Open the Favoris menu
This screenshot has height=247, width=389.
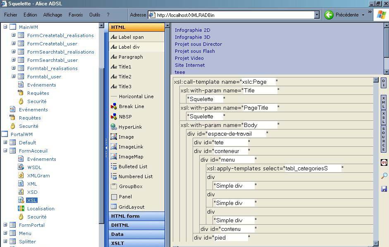76,15
